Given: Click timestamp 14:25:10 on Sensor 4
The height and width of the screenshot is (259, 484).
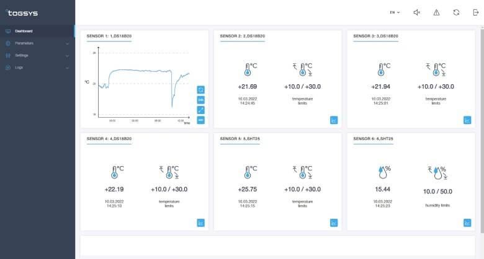Looking at the screenshot, I should click(114, 206).
